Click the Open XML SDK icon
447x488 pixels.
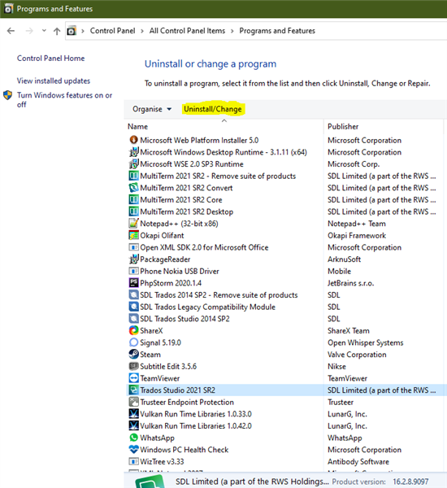point(133,247)
